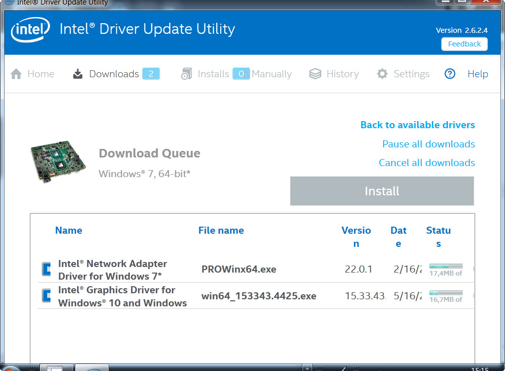Click the 17,4MB status text
This screenshot has height=371, width=505.
pos(446,273)
